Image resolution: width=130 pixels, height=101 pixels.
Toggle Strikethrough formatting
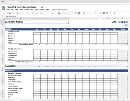click(x=65, y=13)
